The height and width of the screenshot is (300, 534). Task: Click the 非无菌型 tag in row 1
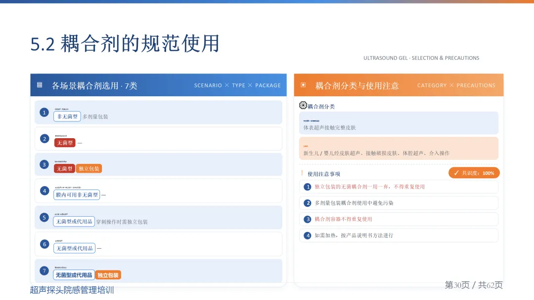(x=67, y=116)
